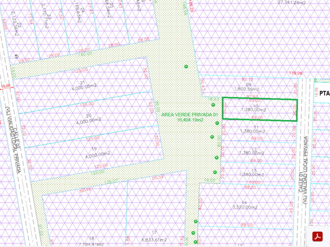Click the green area value '16,404.19m2'

click(x=190, y=120)
